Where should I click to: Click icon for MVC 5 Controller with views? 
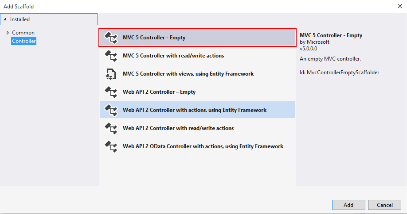(x=110, y=74)
